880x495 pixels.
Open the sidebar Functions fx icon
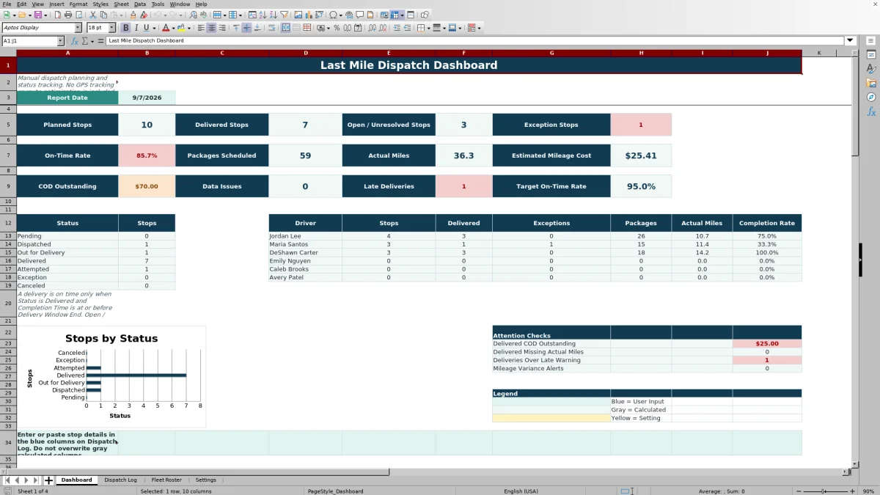[x=871, y=111]
